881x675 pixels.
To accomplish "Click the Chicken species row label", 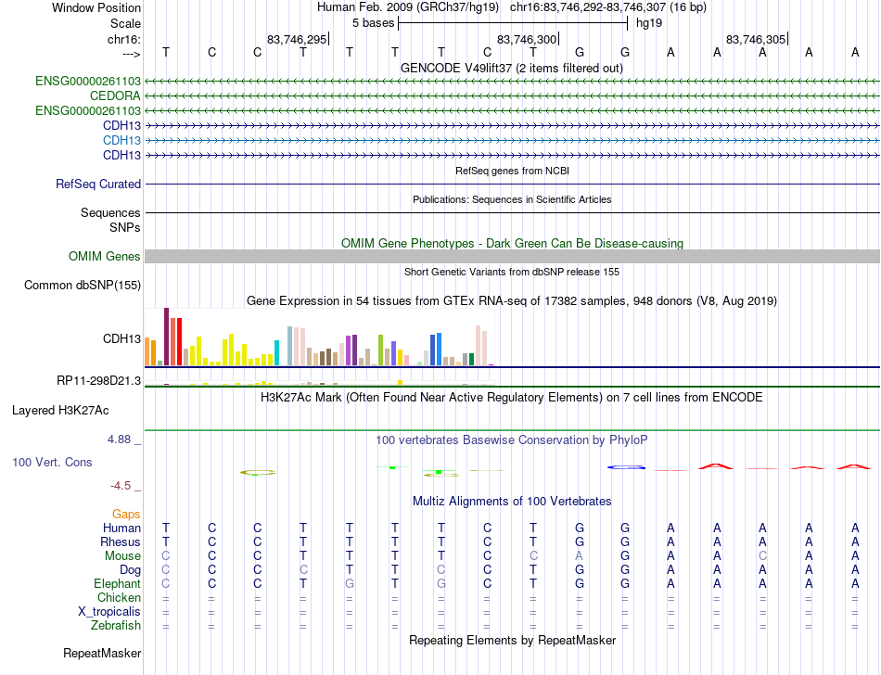I will click(119, 597).
